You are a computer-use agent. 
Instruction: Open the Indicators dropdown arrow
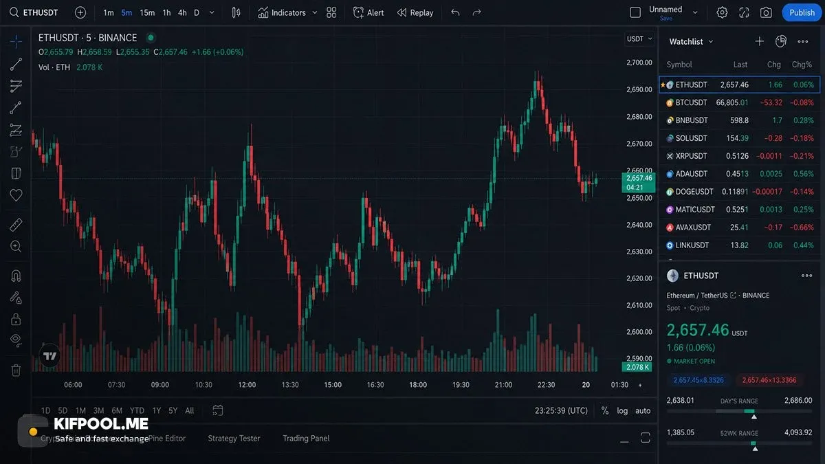(x=315, y=12)
